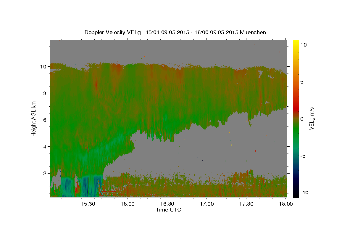Click the 'VELg m/s' colorbar label
The image size is (355, 237).
tap(312, 118)
